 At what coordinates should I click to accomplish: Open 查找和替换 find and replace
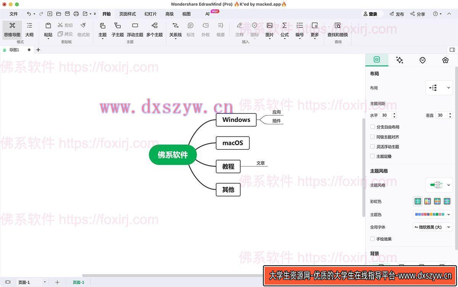[338, 29]
